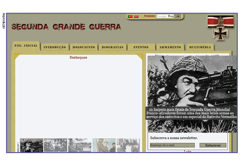Viewport: 244px width, 166px height.
Task: Open the Pág. Inicial tab
Action: (26, 46)
